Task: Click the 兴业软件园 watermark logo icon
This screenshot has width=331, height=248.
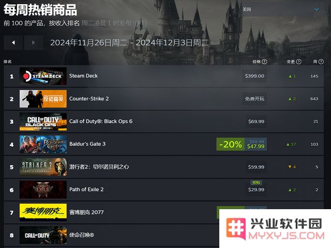Action: pos(236,229)
